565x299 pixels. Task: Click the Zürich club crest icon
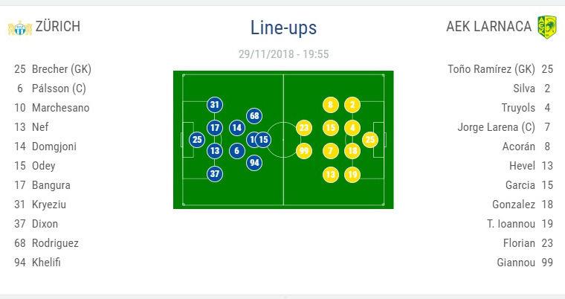click(x=20, y=28)
